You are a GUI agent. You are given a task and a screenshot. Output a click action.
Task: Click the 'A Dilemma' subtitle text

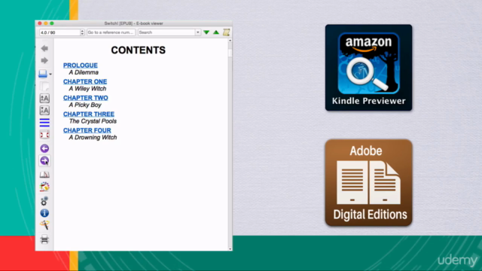tap(84, 72)
